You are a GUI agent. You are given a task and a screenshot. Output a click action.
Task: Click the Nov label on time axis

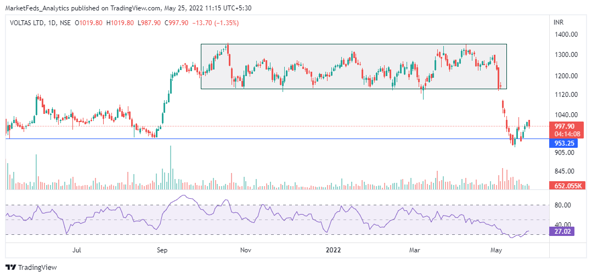point(246,250)
